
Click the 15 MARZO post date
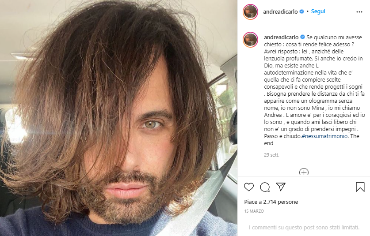pyautogui.click(x=254, y=211)
